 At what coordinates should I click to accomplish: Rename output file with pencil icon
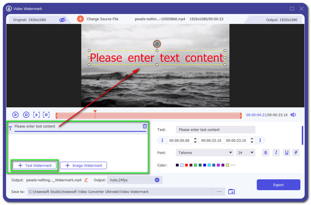point(86,180)
